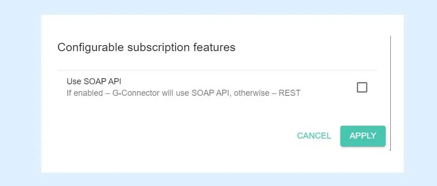Screen dimensions: 437x186
Task: Click the divider line below the heading
Action: click(216, 70)
